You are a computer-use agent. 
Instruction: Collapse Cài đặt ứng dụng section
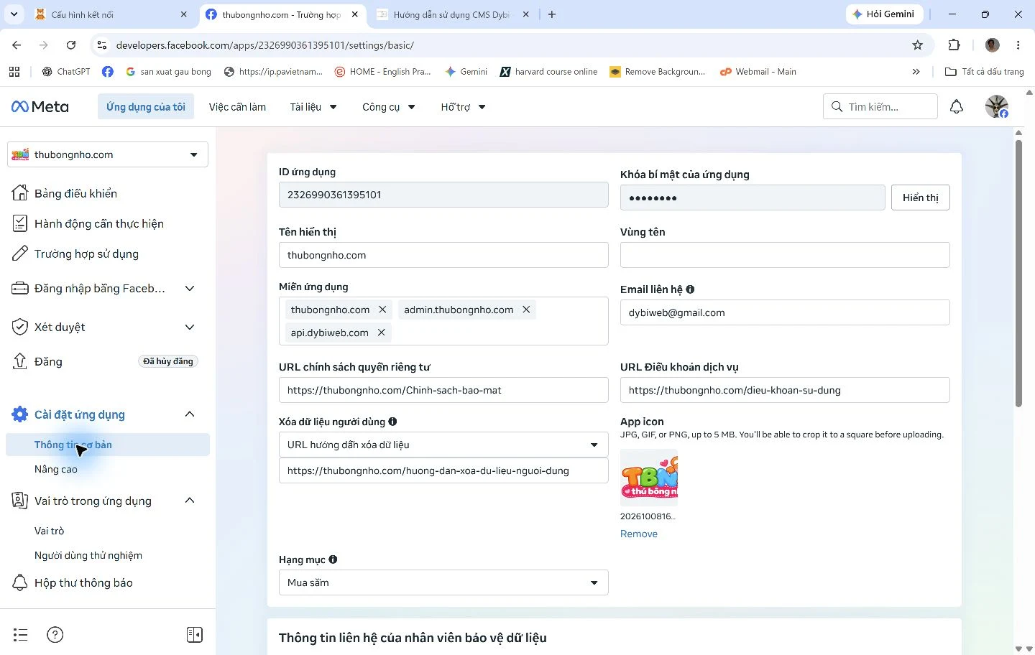click(190, 414)
